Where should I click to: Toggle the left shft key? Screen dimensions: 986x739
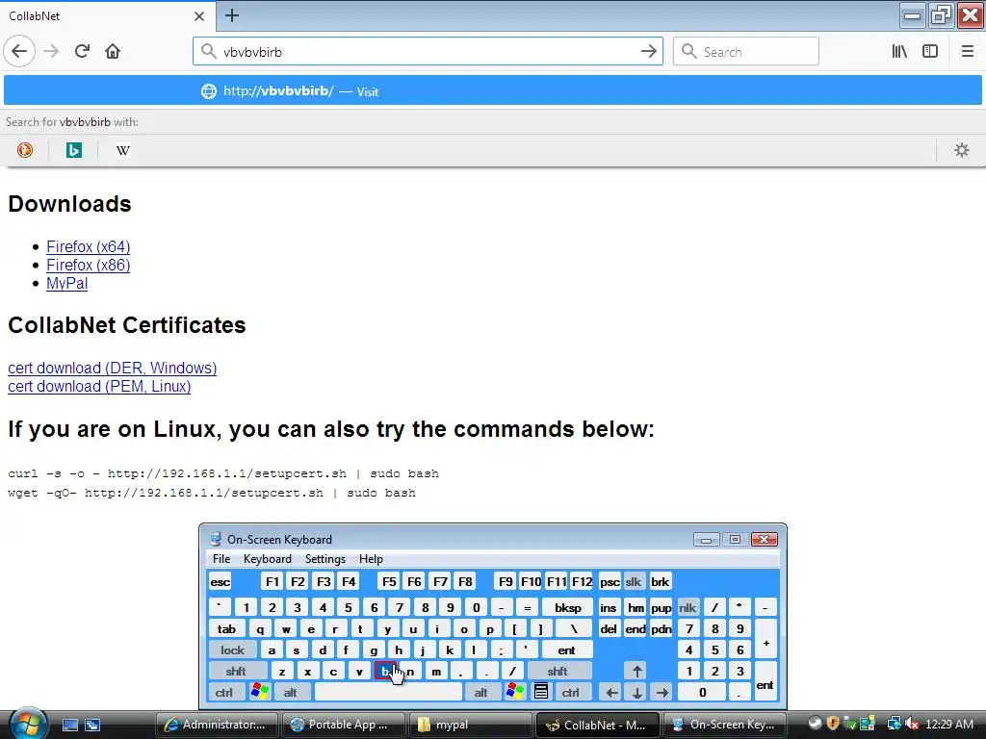[x=236, y=671]
